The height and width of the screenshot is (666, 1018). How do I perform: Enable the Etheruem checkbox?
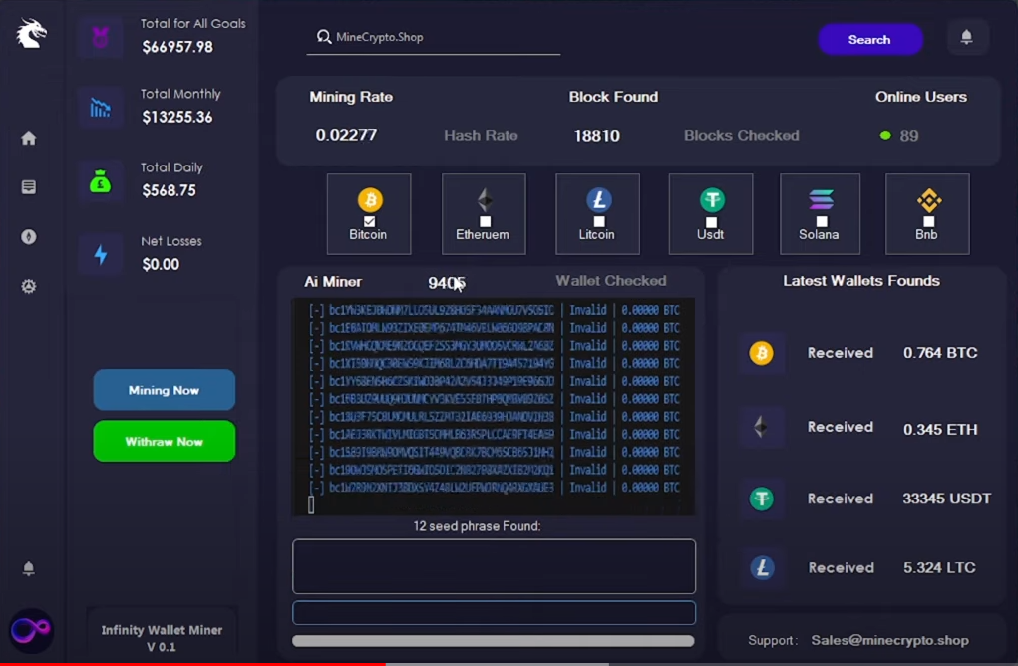pos(485,221)
